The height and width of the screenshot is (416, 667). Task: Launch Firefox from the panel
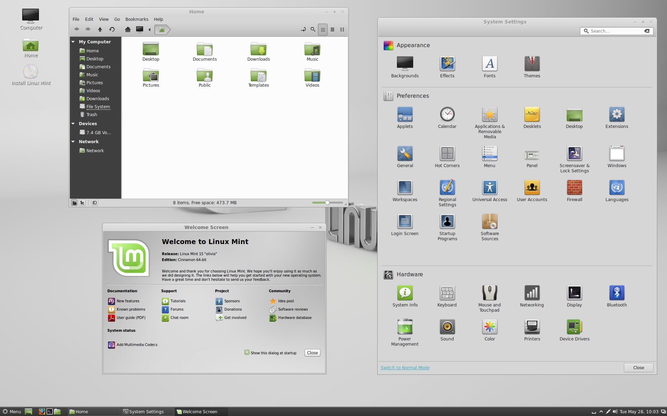coord(42,411)
